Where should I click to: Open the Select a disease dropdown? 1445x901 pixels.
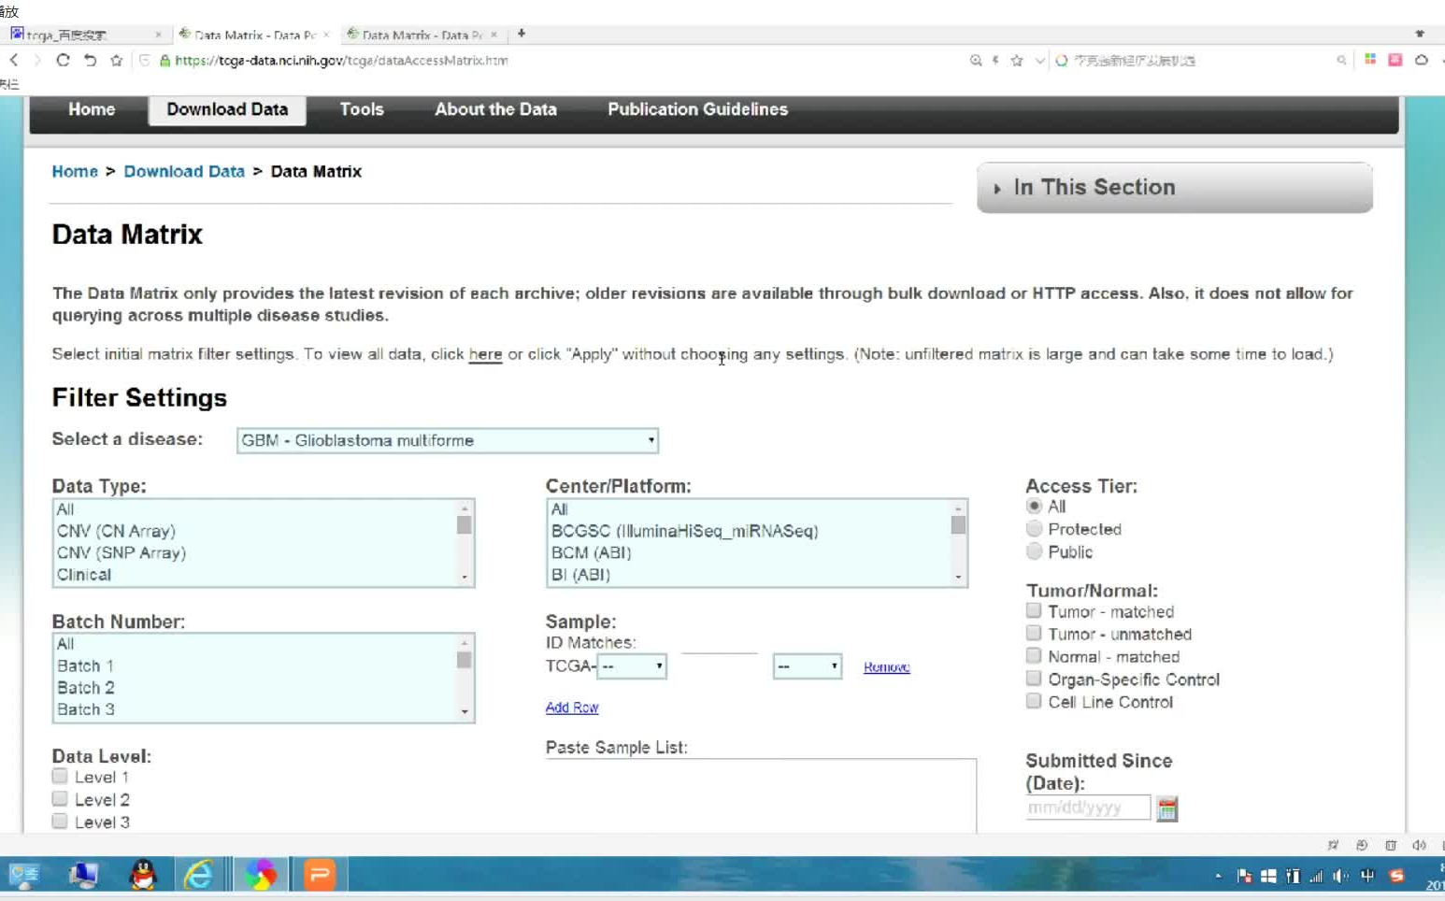448,440
